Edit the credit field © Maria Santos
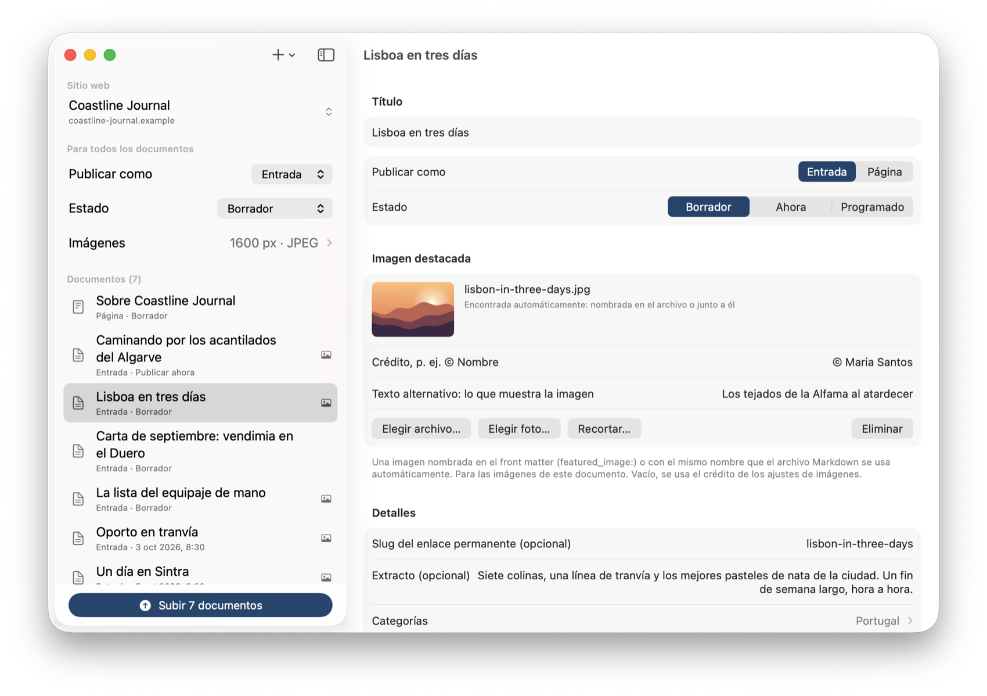 [872, 362]
